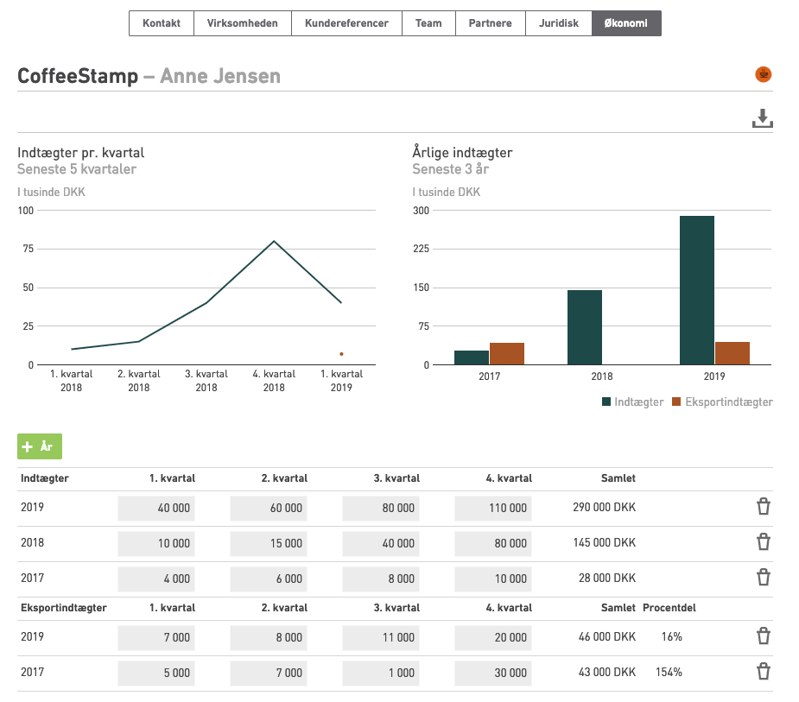This screenshot has width=799, height=702.
Task: Edit 2018 income 3. kvartal field 40 000
Action: (x=381, y=544)
